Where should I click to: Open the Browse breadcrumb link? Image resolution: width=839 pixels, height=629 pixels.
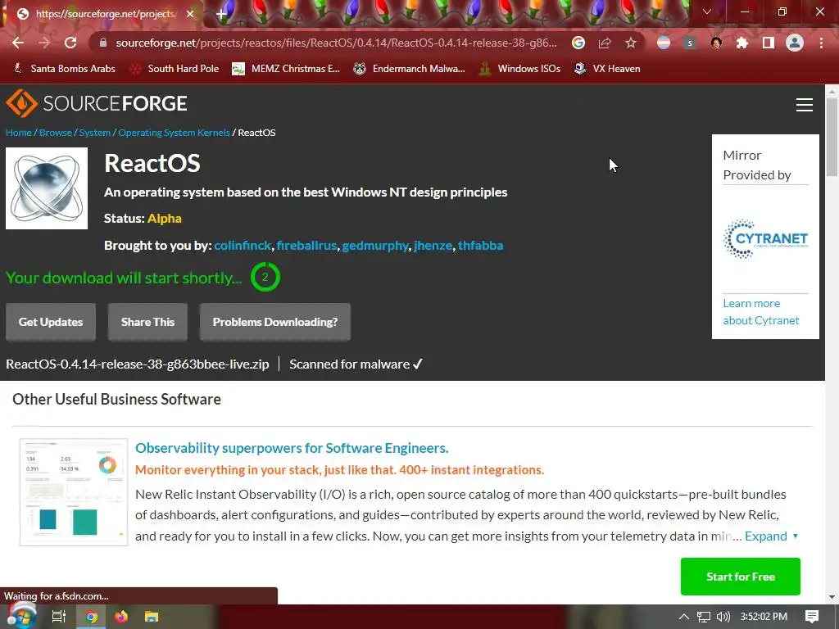pyautogui.click(x=56, y=133)
